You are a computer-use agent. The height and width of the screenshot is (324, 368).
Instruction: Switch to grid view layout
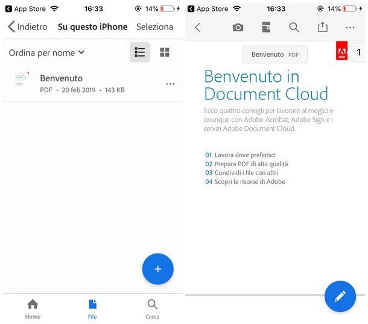click(x=165, y=52)
